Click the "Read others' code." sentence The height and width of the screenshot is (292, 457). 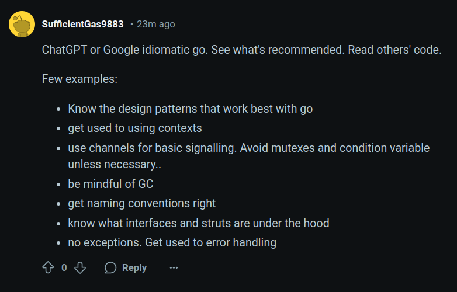(x=394, y=50)
